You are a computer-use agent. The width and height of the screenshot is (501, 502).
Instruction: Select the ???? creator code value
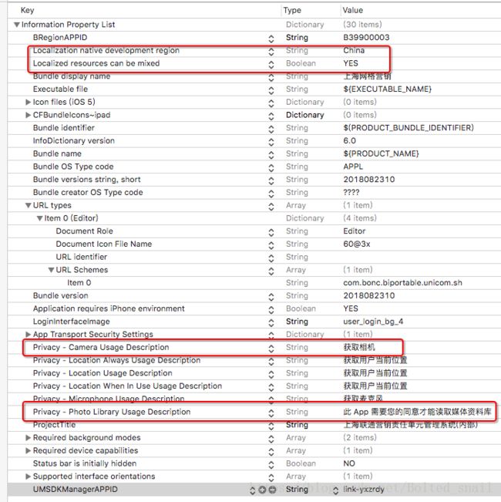(x=351, y=193)
